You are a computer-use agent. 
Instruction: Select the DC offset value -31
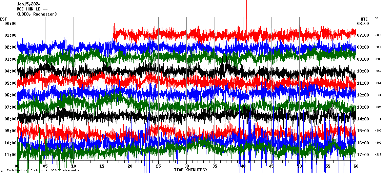click(379, 95)
